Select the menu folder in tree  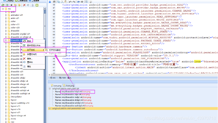13,119
